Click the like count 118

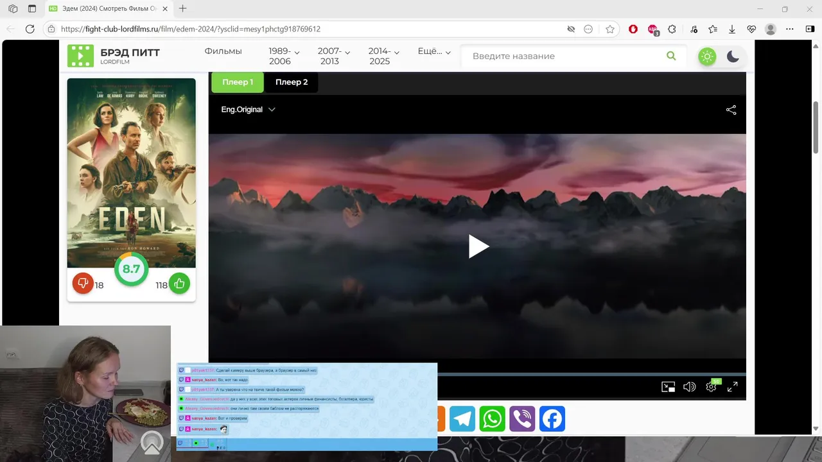point(161,286)
